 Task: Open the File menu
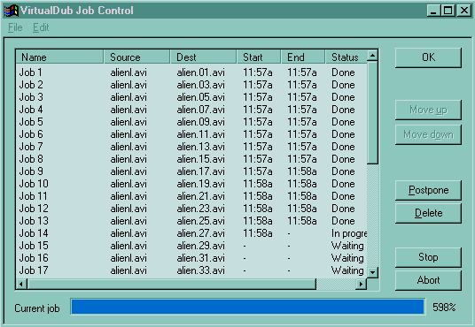coord(15,27)
